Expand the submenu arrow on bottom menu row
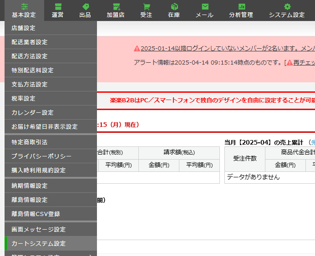Image resolution: width=315 pixels, height=256 pixels. click(91, 255)
